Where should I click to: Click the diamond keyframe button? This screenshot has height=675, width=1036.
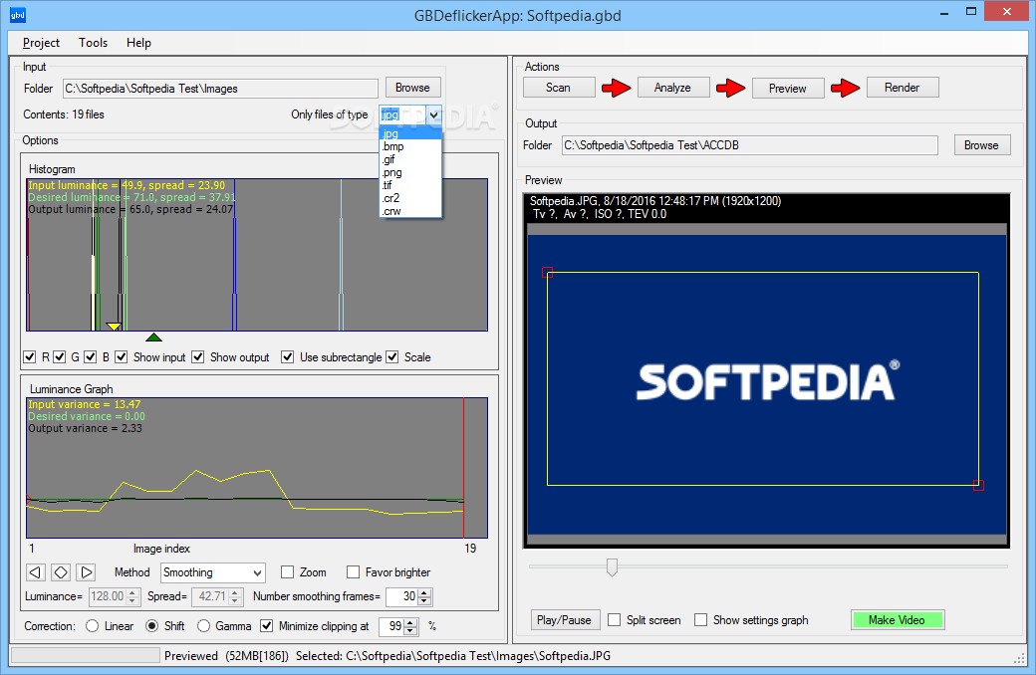(x=61, y=572)
